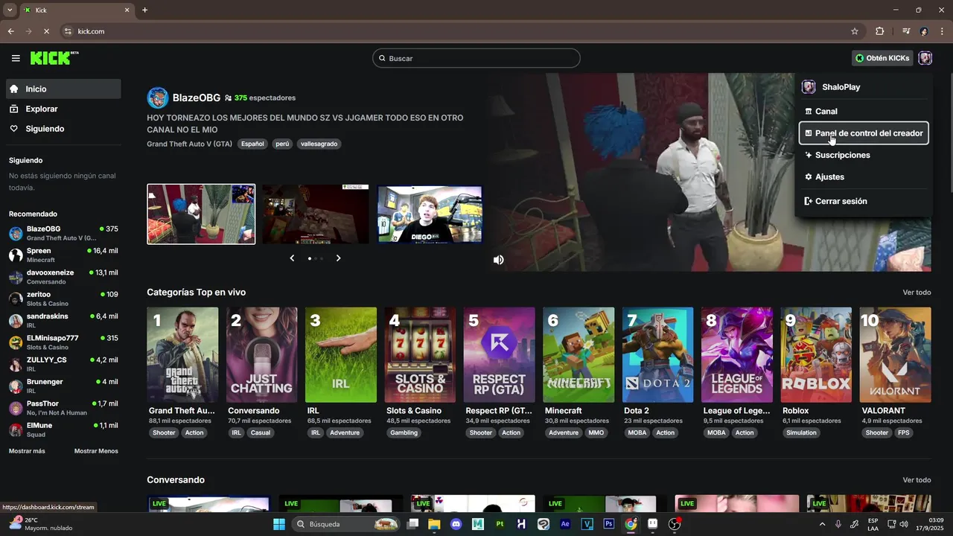The height and width of the screenshot is (536, 953).
Task: Open a new browser tab
Action: pos(144,10)
